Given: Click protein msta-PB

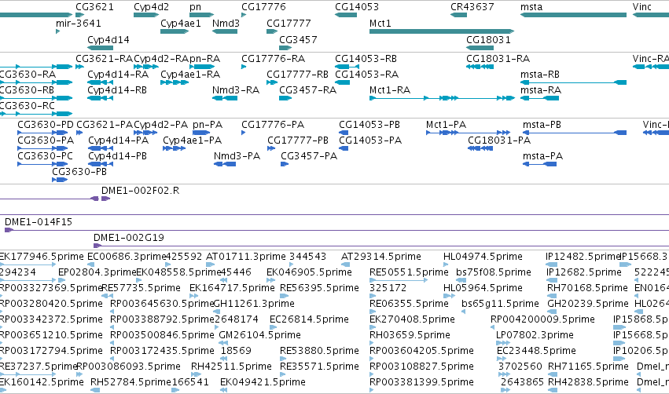Looking at the screenshot, I should click(x=542, y=124).
